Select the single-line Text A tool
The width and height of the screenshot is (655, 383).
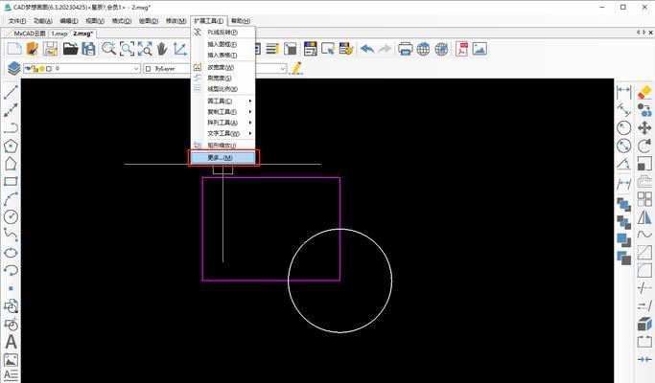[11, 342]
